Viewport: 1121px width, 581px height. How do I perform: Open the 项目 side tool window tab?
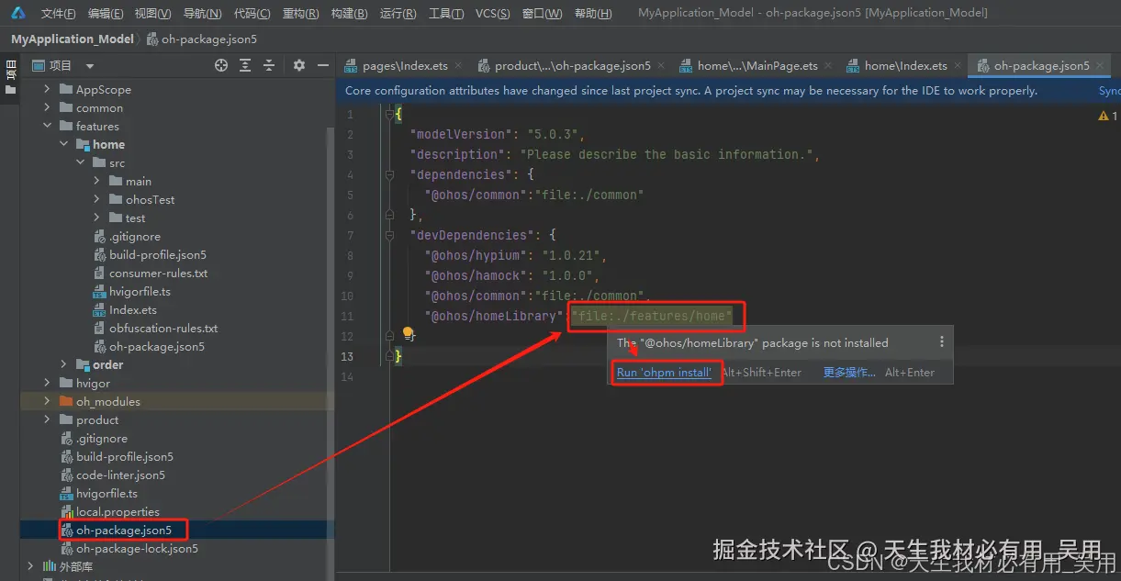10,77
